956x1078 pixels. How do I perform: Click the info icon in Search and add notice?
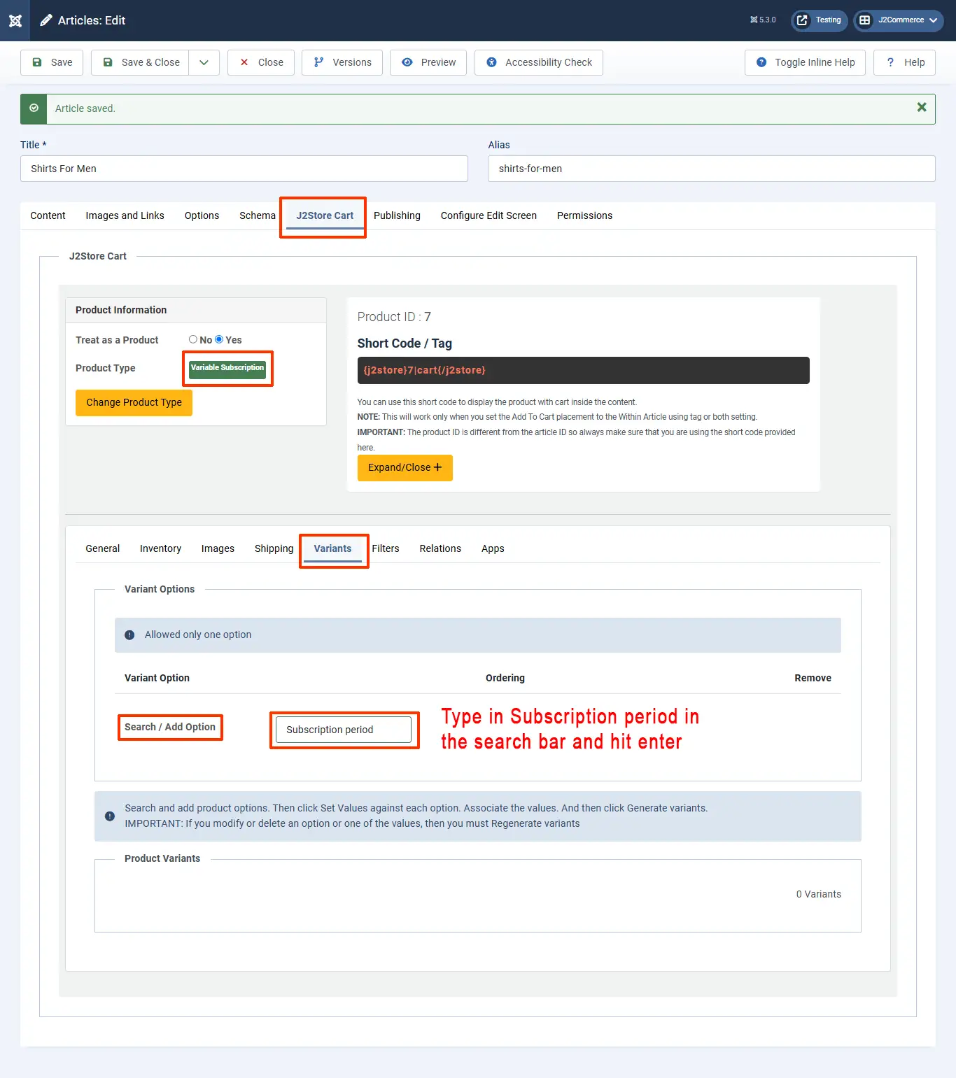110,816
